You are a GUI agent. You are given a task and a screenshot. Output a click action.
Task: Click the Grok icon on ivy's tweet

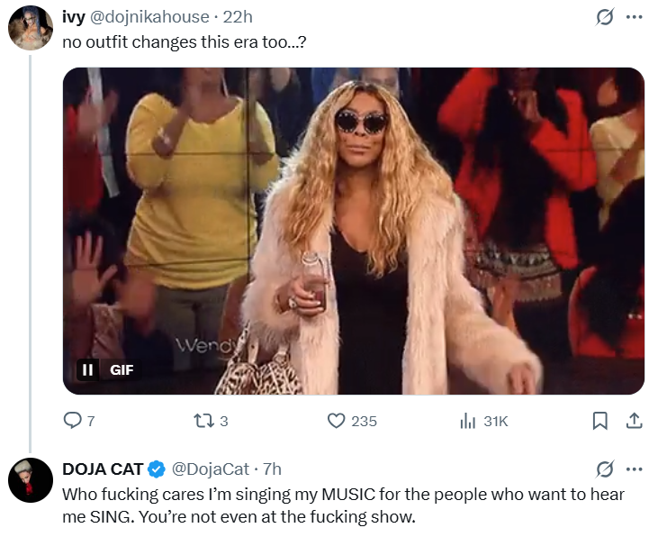coord(605,17)
